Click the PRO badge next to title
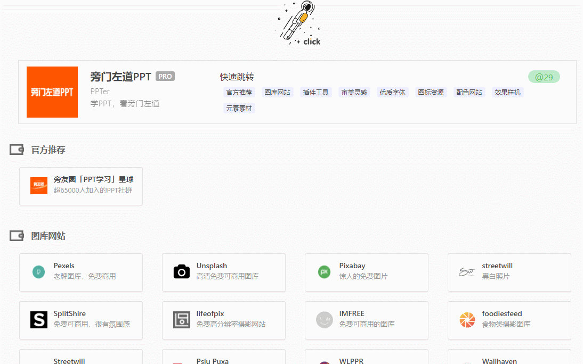 click(165, 76)
